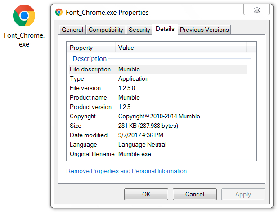Click the Cancel button
The height and width of the screenshot is (213, 278).
(x=195, y=194)
